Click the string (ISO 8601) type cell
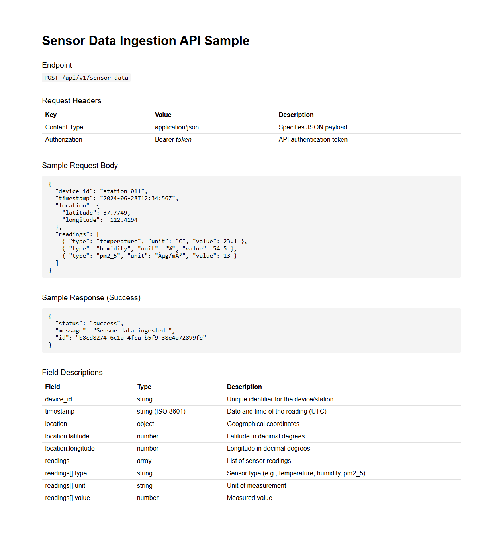 [161, 411]
